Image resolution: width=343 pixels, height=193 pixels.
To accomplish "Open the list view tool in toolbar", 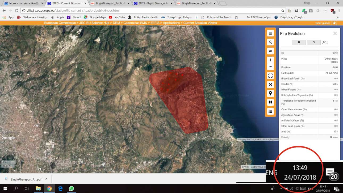I will pos(270,111).
